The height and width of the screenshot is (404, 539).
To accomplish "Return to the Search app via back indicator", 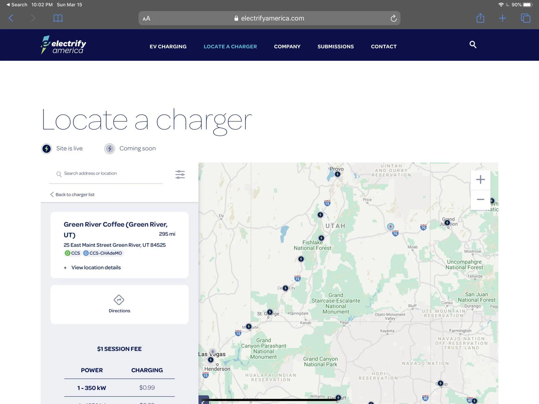I will [17, 5].
